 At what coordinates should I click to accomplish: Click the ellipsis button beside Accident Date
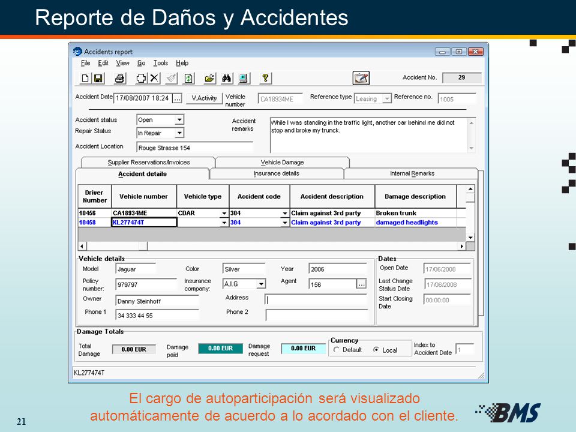(177, 98)
